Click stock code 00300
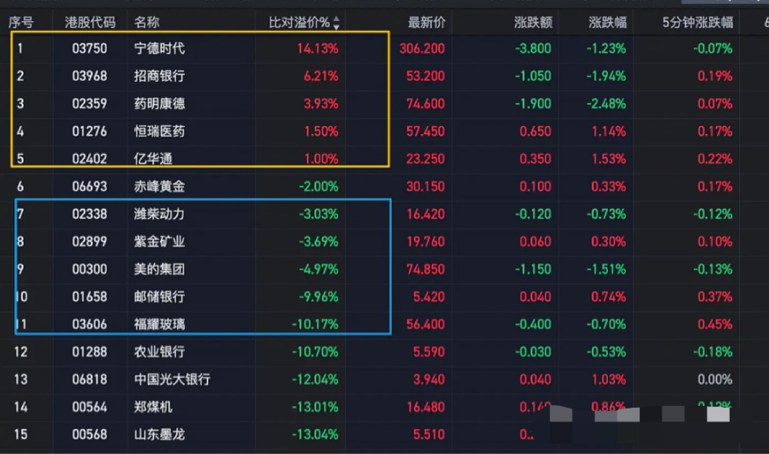The width and height of the screenshot is (769, 454). [x=89, y=269]
